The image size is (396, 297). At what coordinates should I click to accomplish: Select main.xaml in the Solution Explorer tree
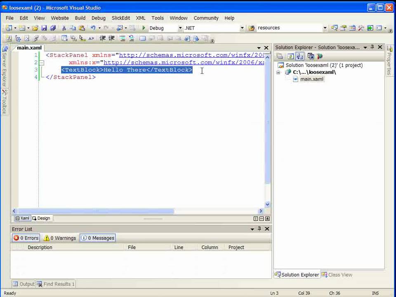coord(311,79)
